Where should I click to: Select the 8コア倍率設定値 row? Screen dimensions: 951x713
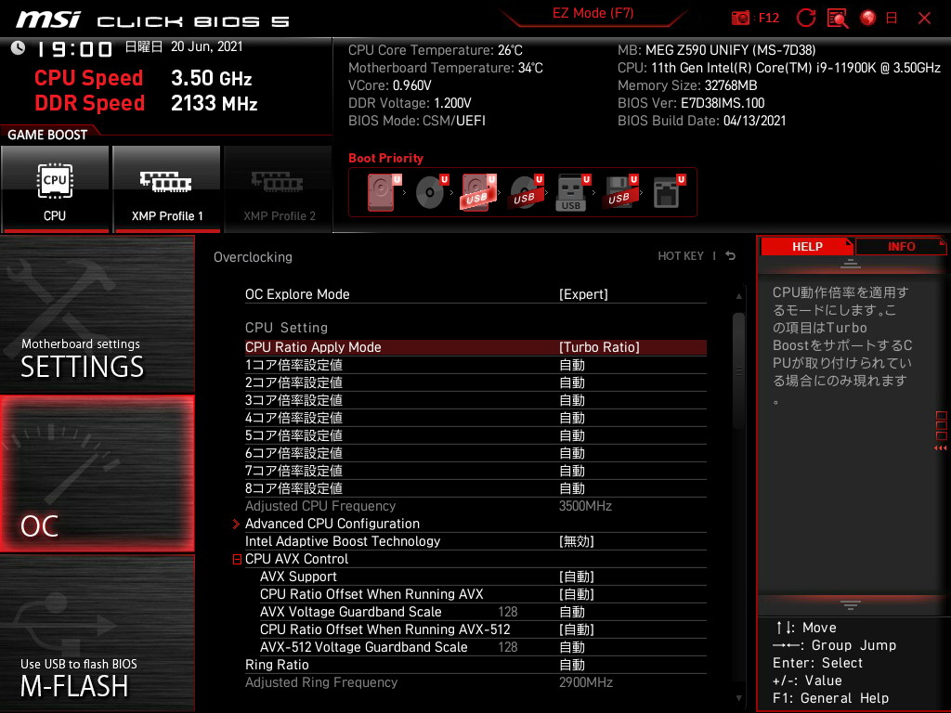pyautogui.click(x=475, y=487)
